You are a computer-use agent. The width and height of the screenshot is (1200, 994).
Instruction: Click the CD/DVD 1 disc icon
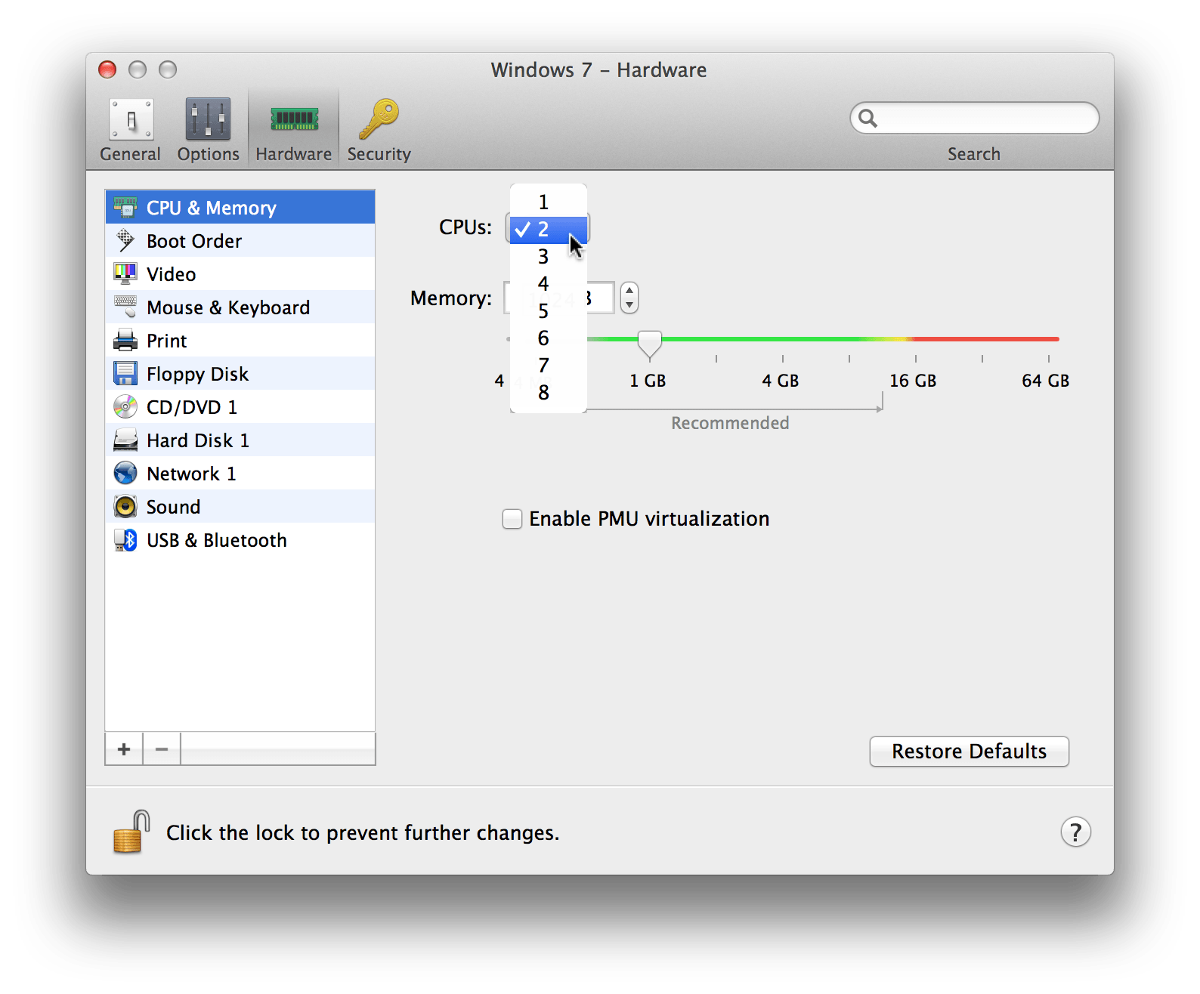click(125, 406)
